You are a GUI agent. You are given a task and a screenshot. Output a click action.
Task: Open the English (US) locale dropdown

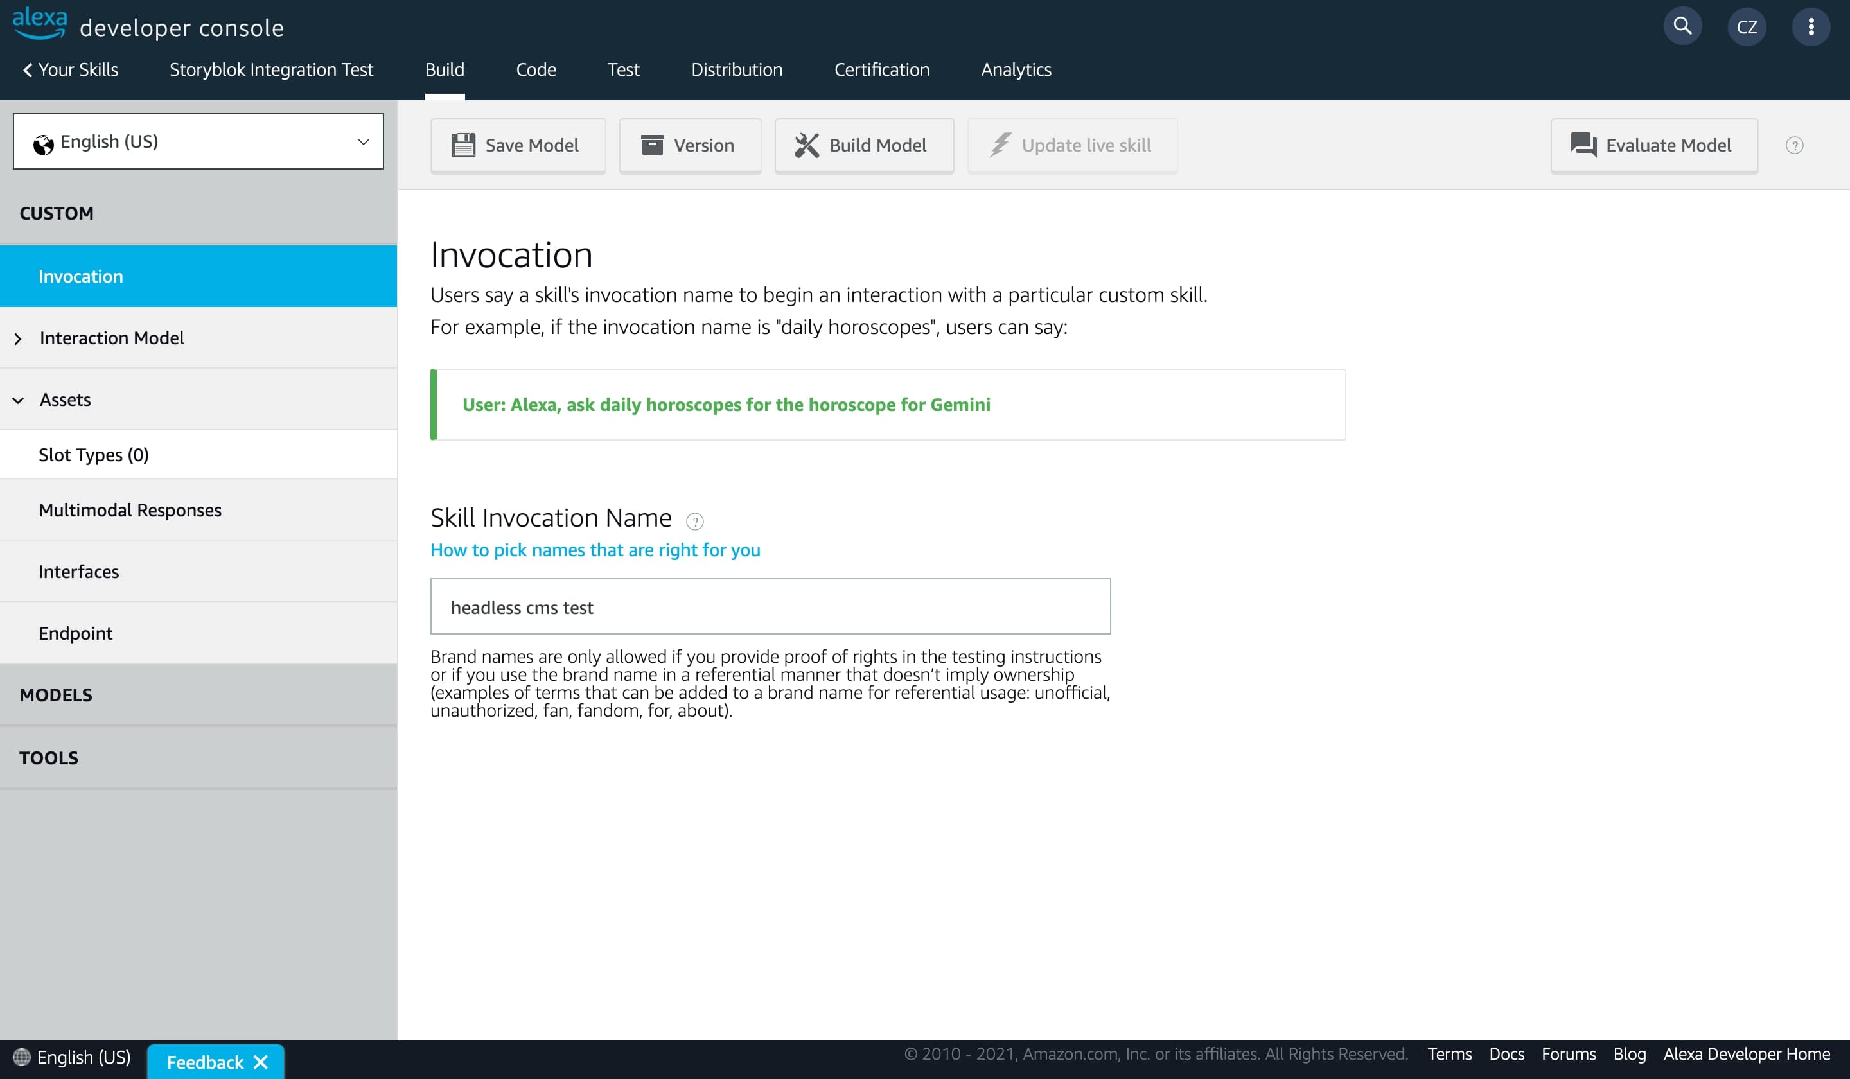pos(198,141)
